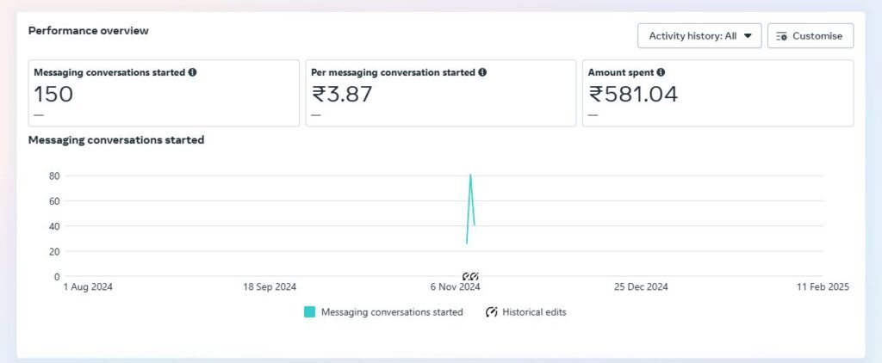Click the 25 Dec 2024 axis label
The height and width of the screenshot is (363, 882).
(638, 287)
